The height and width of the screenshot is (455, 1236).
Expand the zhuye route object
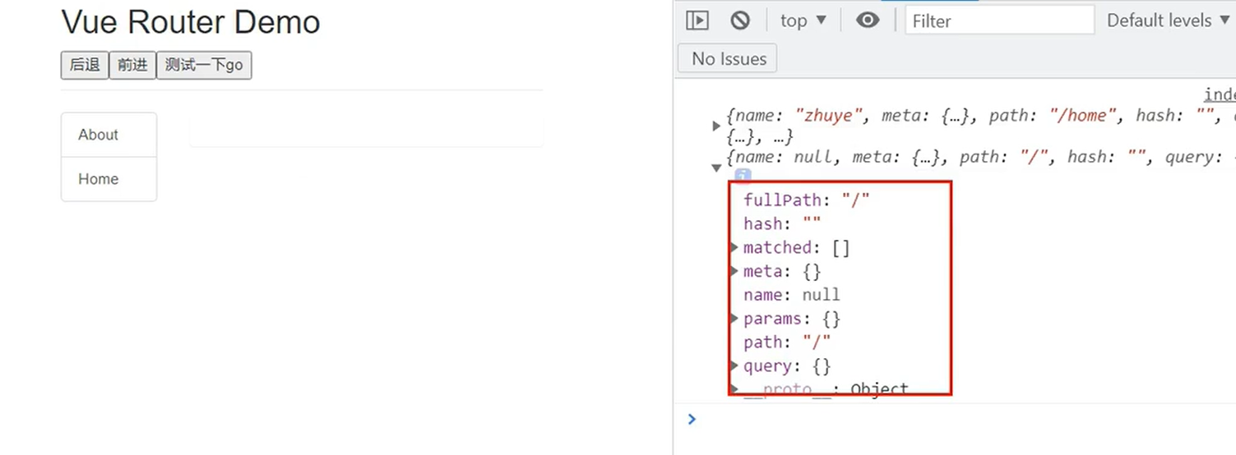tap(716, 126)
